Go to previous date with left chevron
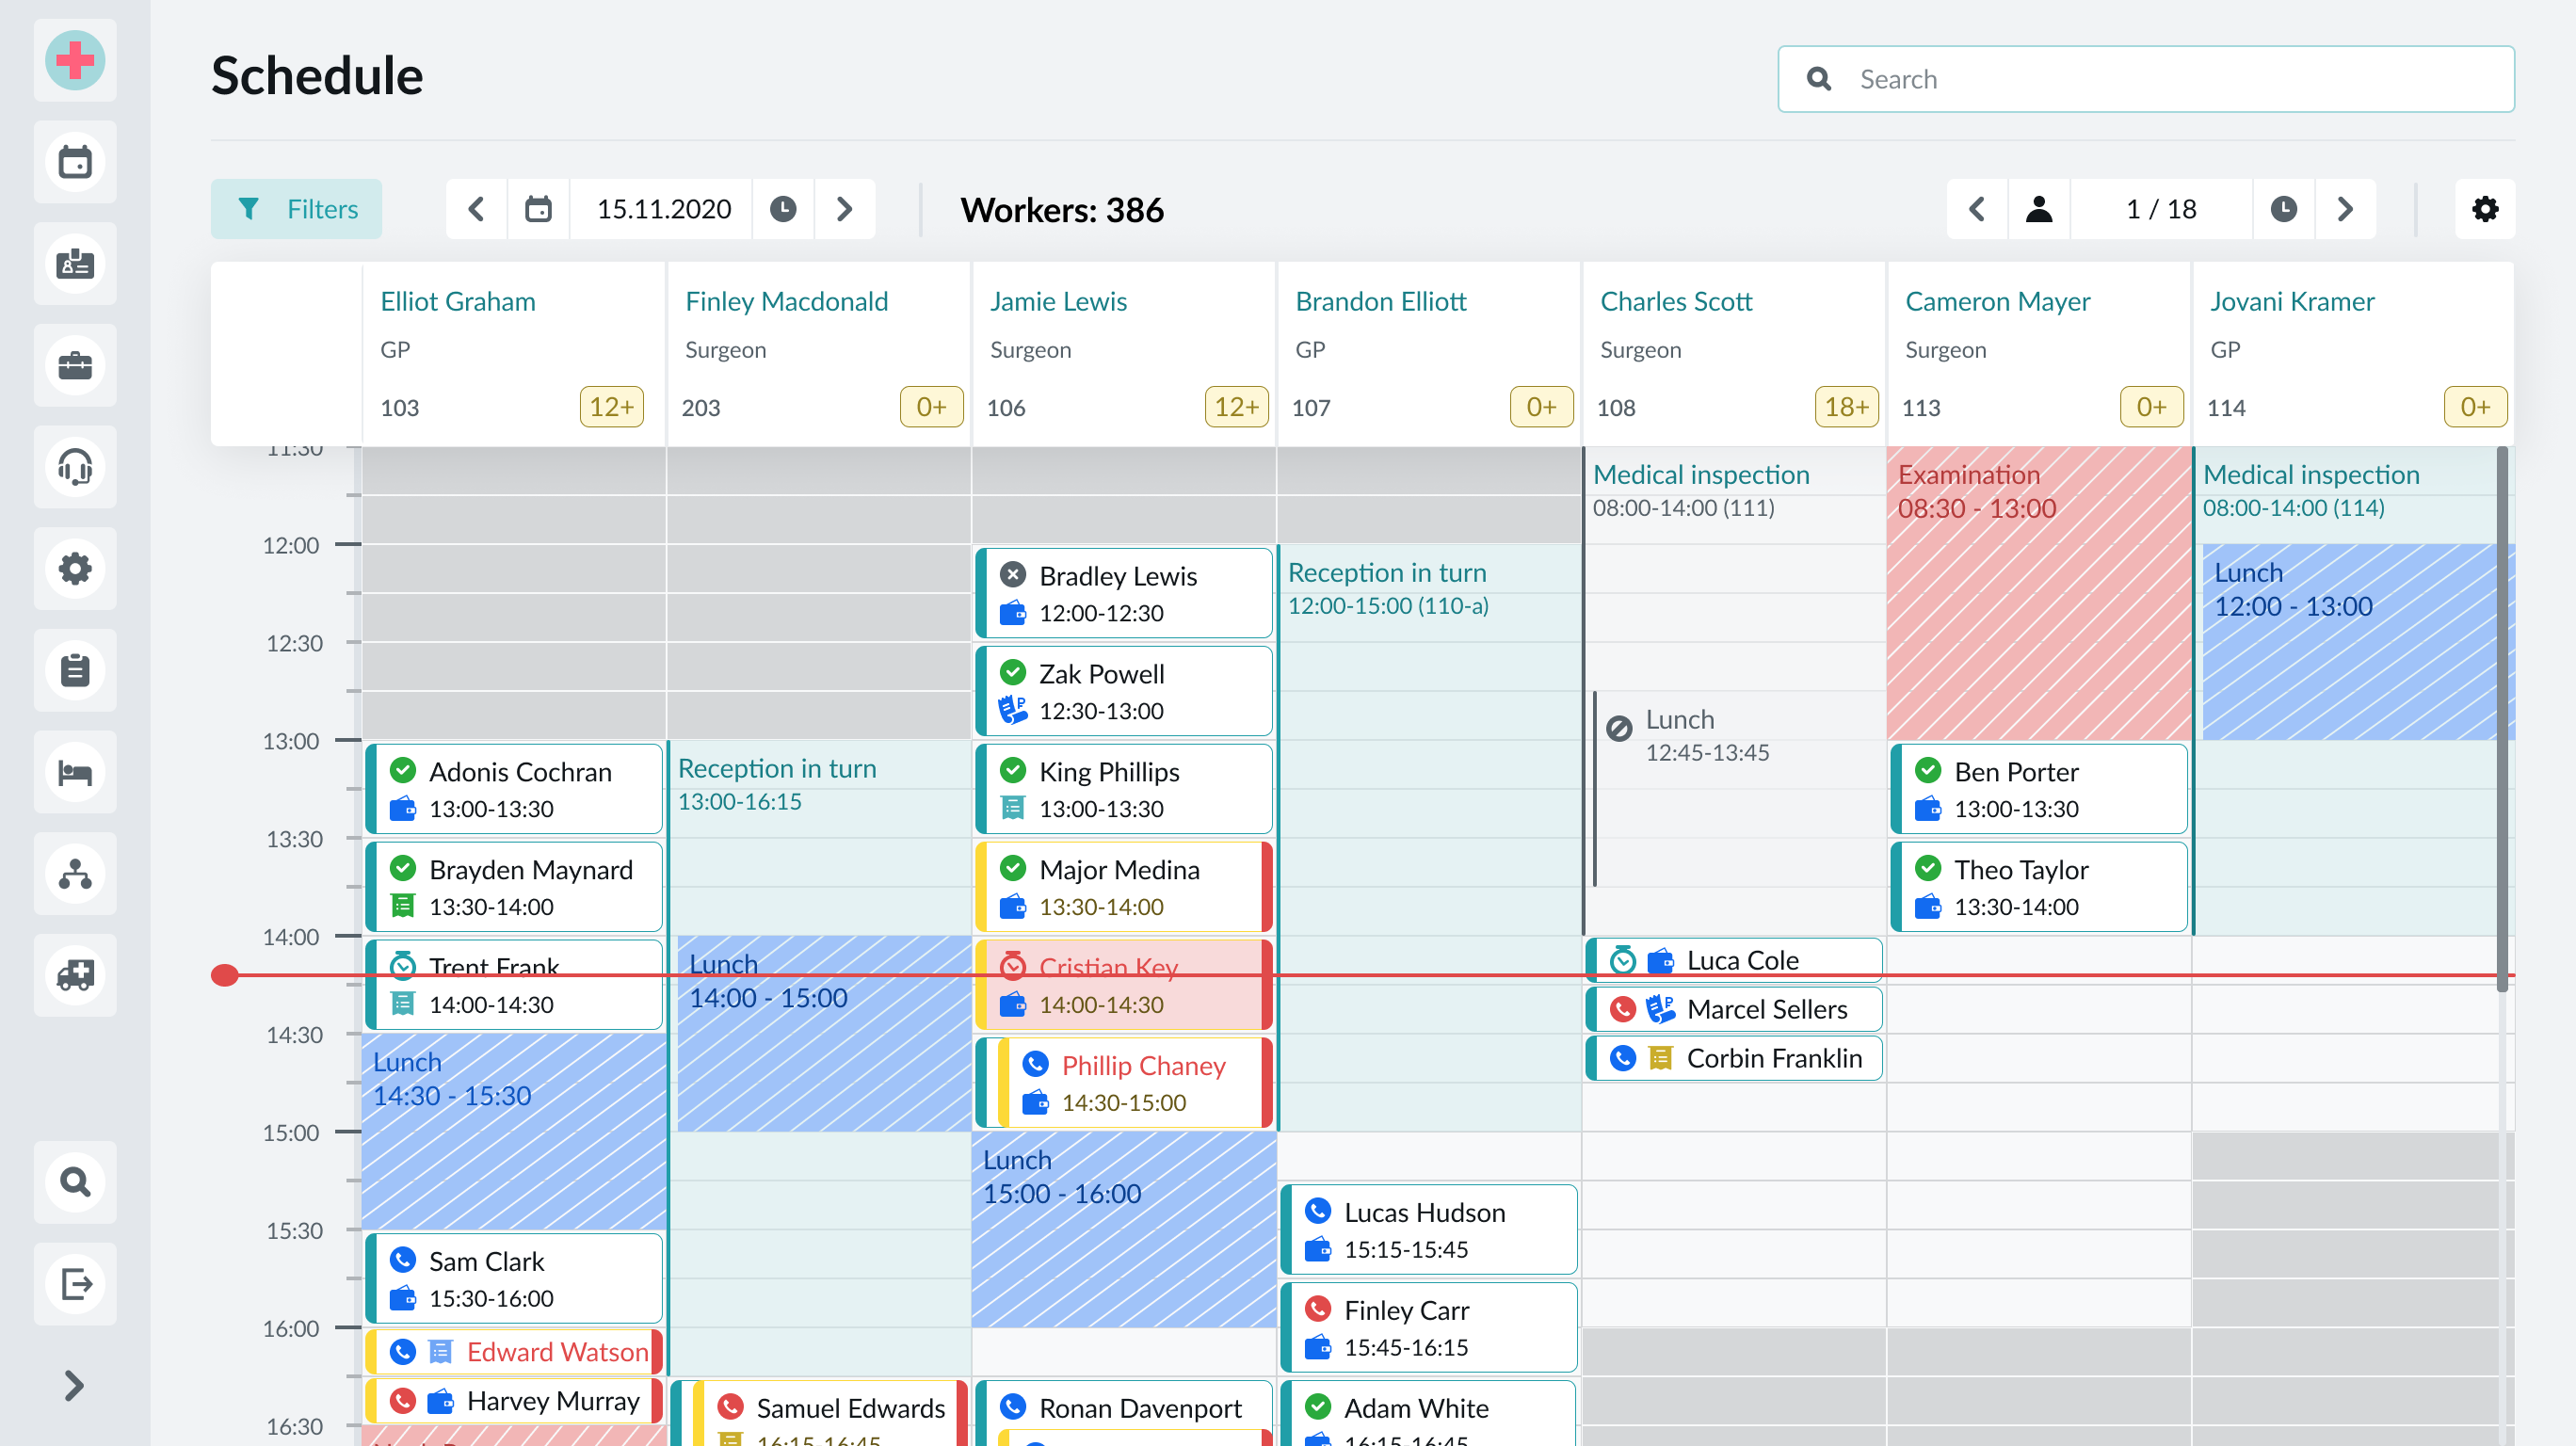This screenshot has width=2576, height=1446. pyautogui.click(x=477, y=209)
